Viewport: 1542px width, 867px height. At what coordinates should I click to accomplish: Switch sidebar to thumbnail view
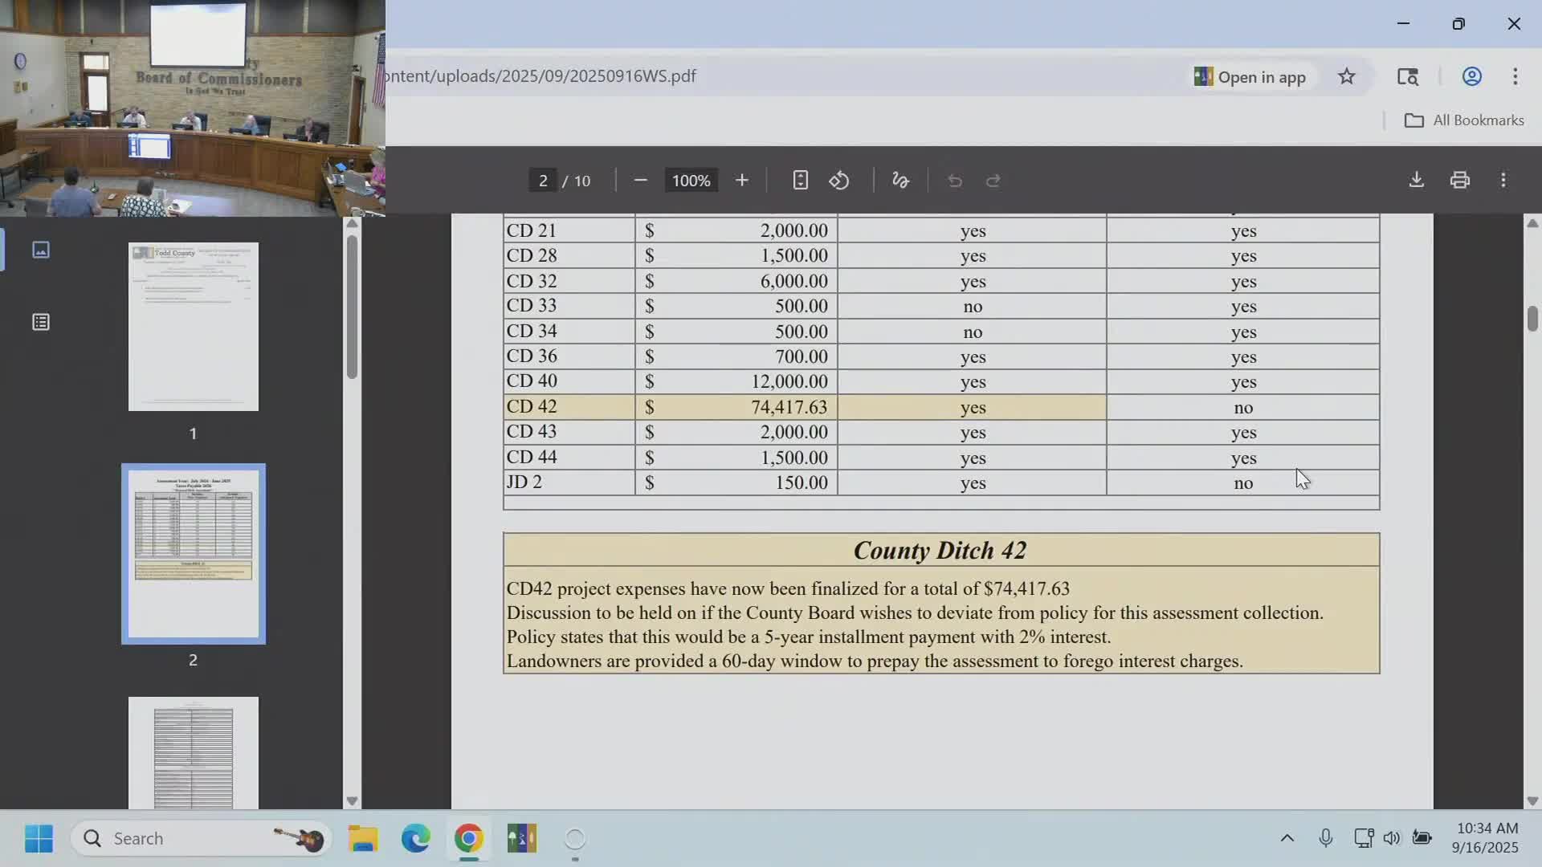(41, 250)
